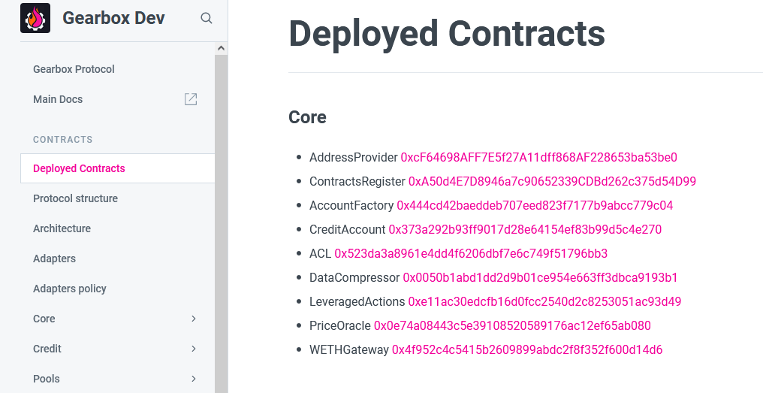Open search with the magnifier icon
This screenshot has width=763, height=393.
(x=207, y=18)
